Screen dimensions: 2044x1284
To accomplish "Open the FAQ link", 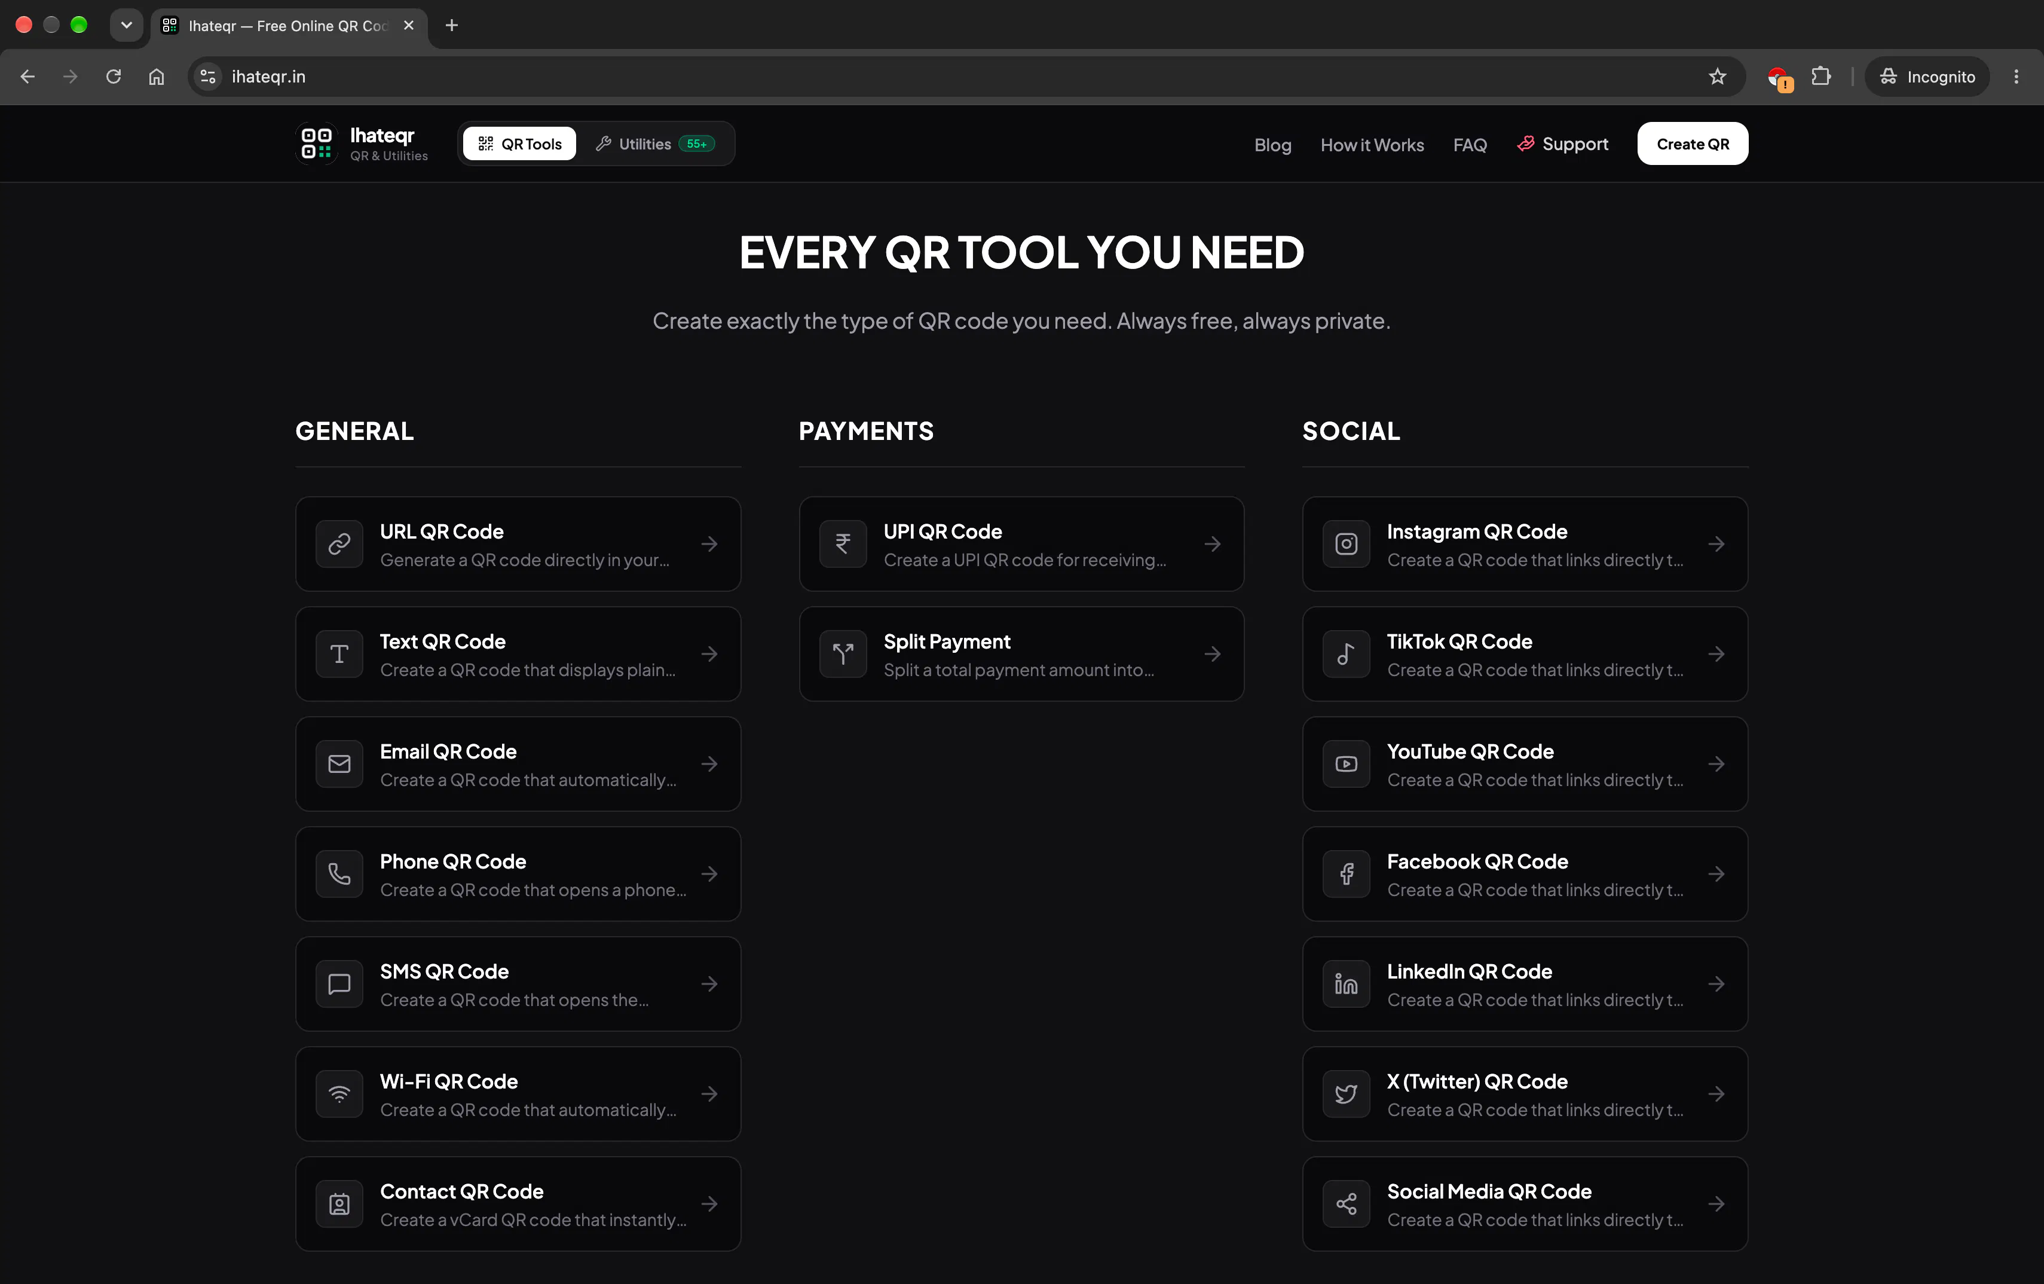I will (x=1469, y=145).
